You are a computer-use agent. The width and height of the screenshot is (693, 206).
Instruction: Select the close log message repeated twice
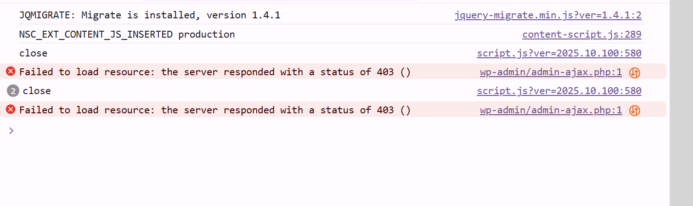37,91
